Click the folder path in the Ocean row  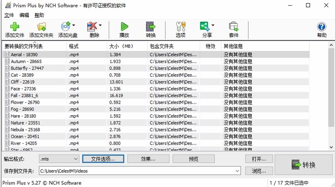173,136
